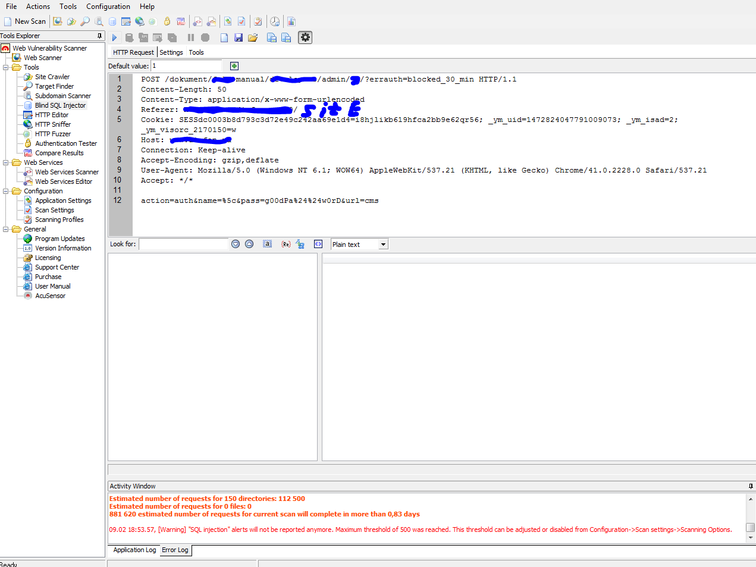This screenshot has width=756, height=567.
Task: Click the Stop injection button
Action: (x=205, y=37)
